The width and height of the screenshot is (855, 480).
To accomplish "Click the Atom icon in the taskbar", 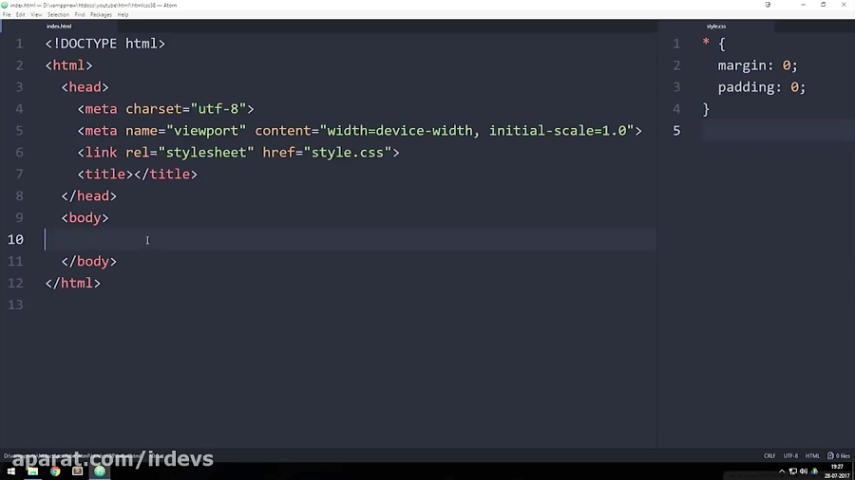I will [100, 471].
